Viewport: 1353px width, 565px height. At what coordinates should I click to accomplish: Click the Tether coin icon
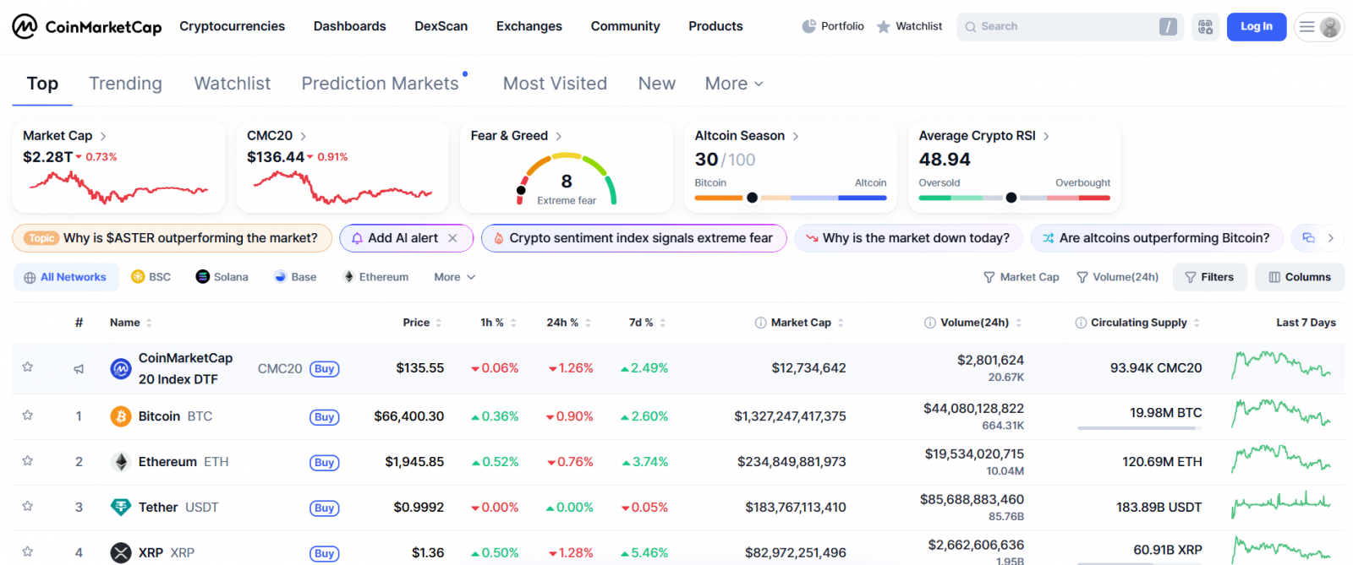click(x=121, y=508)
